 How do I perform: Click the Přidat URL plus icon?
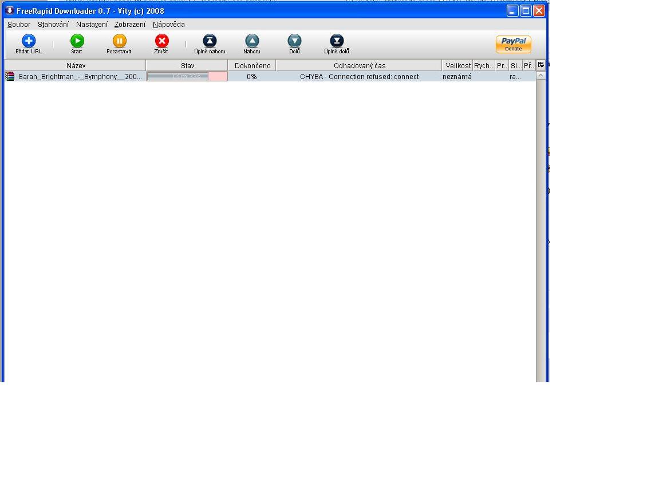(x=29, y=41)
